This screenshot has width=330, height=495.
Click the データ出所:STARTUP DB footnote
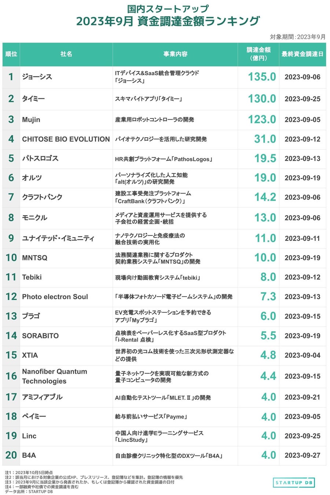tap(29, 492)
